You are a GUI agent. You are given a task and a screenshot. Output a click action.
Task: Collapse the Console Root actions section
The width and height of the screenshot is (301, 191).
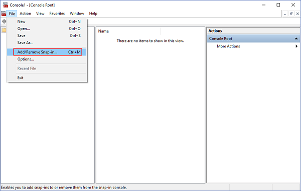coord(296,38)
